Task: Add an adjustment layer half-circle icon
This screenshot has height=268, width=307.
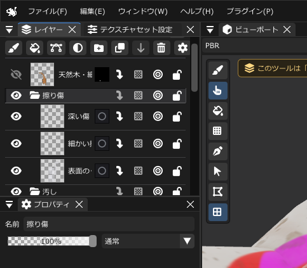Action: point(78,48)
